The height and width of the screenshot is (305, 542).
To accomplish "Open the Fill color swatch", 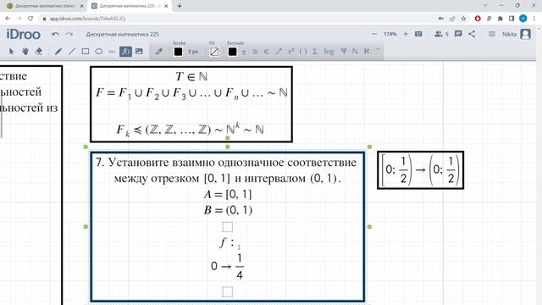I will 214,52.
